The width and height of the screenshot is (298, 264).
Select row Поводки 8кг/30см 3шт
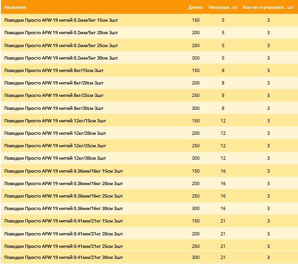tap(149, 108)
